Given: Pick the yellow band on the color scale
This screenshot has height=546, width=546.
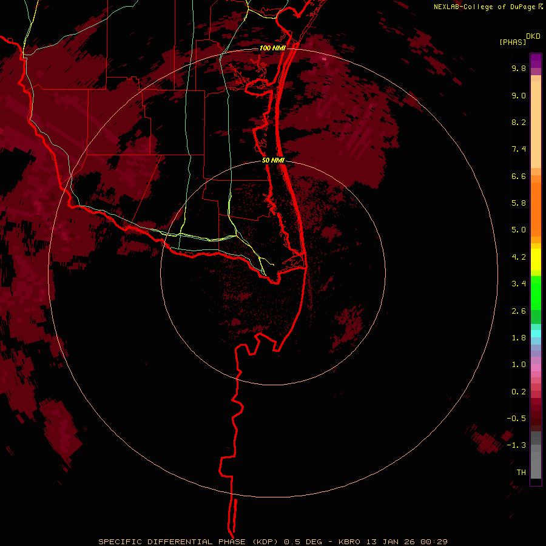Looking at the screenshot, I should [x=536, y=260].
